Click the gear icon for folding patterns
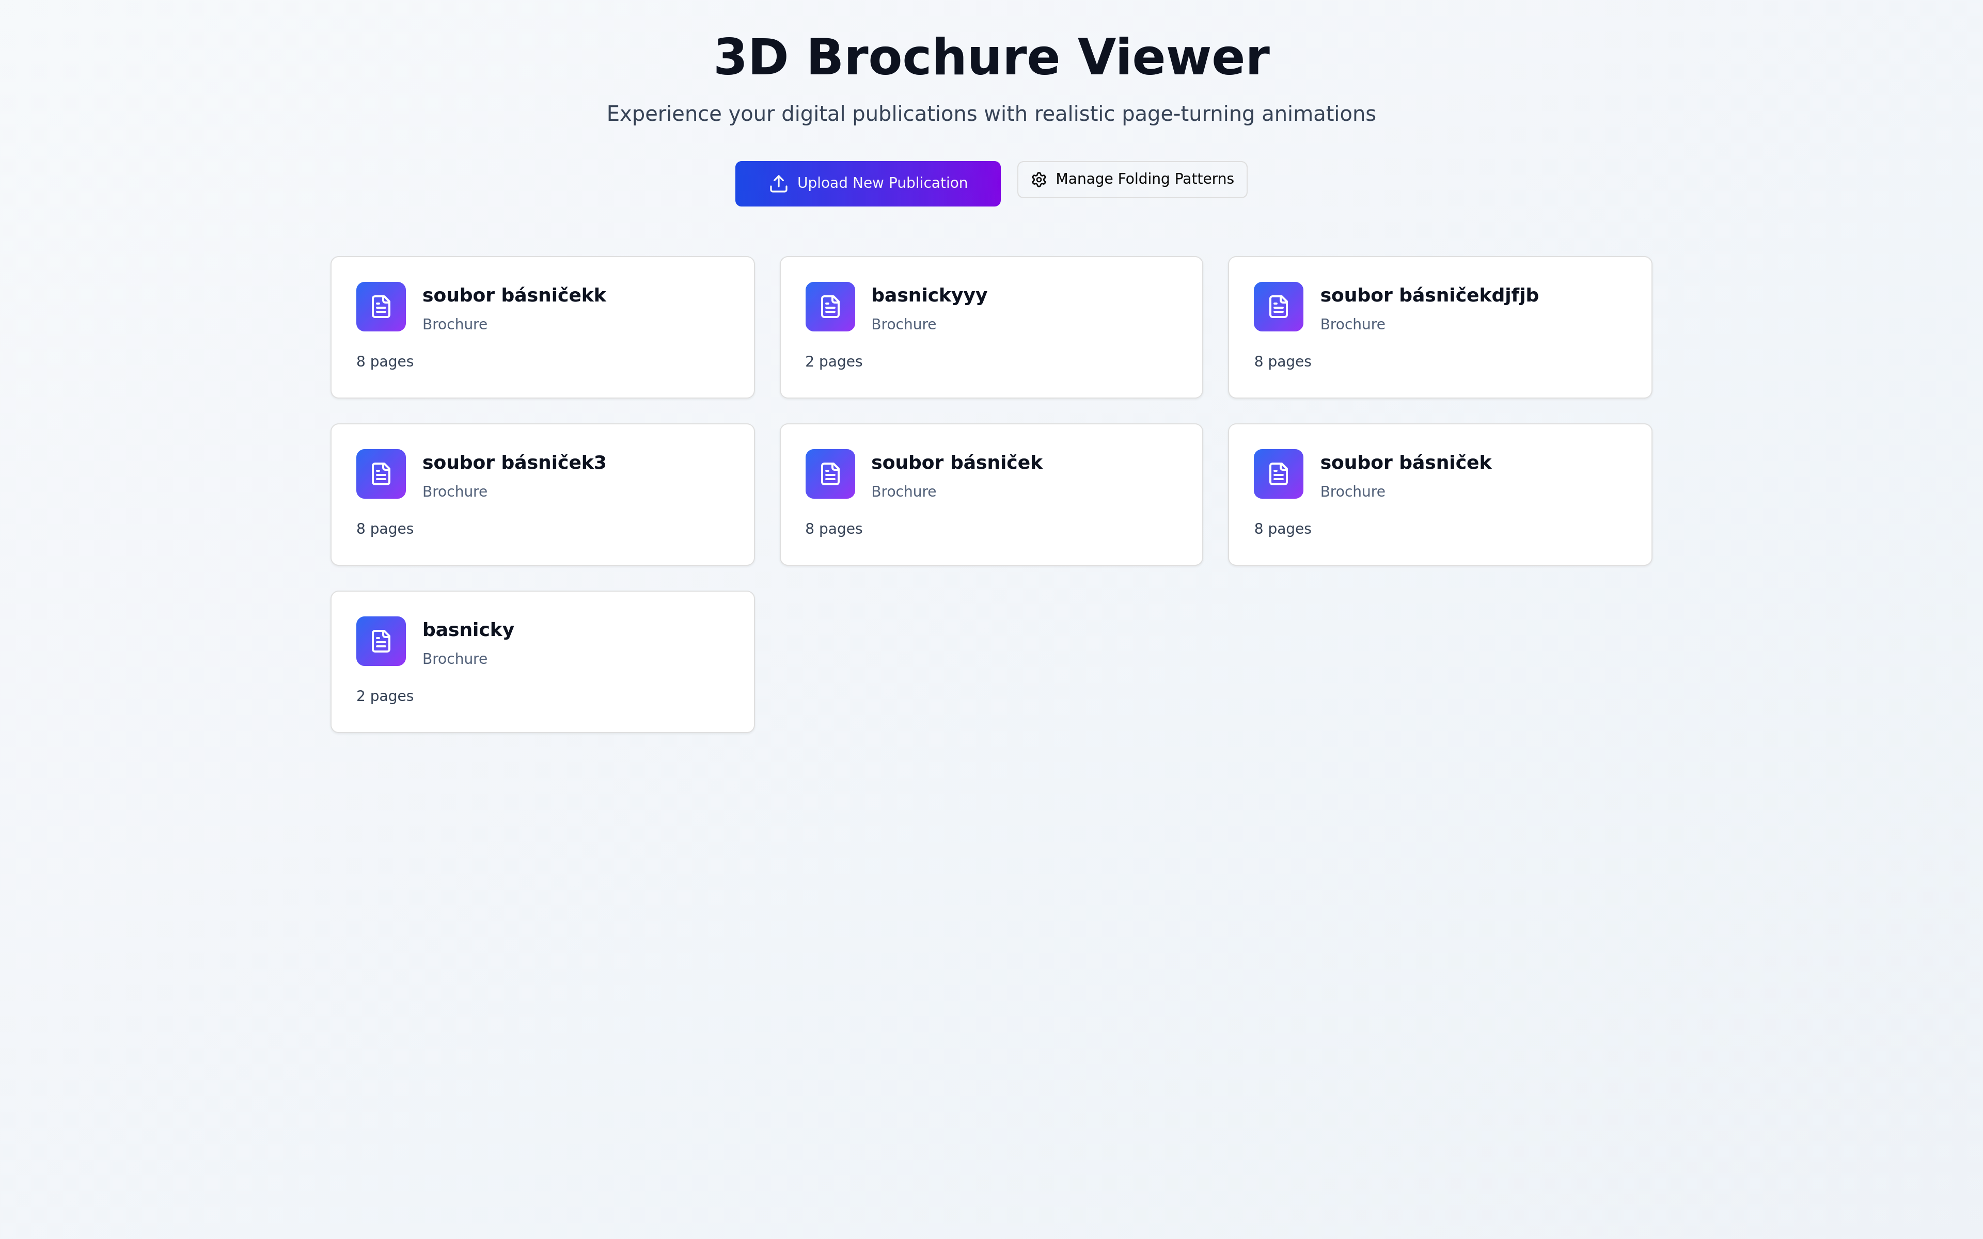The image size is (1983, 1239). click(x=1038, y=180)
